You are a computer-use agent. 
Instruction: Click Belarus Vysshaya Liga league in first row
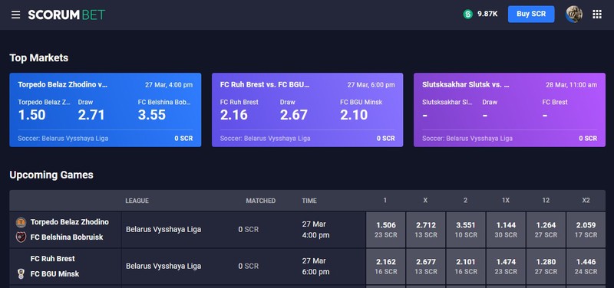[163, 229]
